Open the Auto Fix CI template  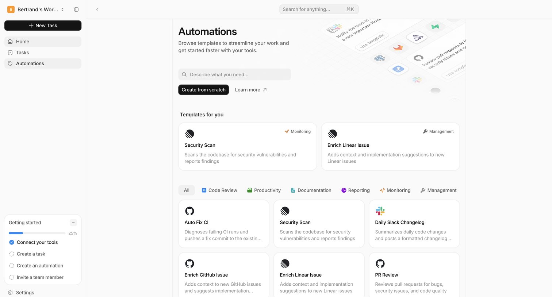click(x=224, y=224)
